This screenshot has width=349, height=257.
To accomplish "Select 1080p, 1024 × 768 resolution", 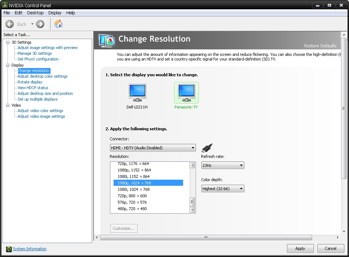I will click(x=148, y=183).
